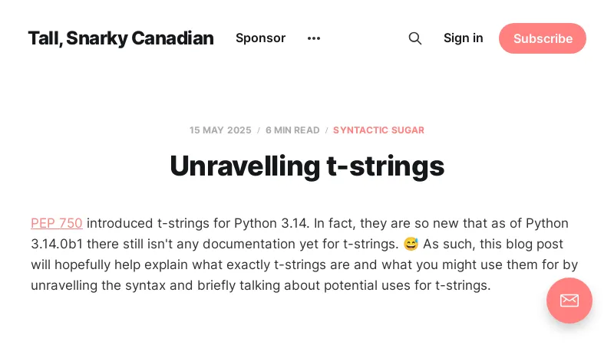Click the "15 May 2025" publication date
The image size is (614, 345).
[x=220, y=130]
